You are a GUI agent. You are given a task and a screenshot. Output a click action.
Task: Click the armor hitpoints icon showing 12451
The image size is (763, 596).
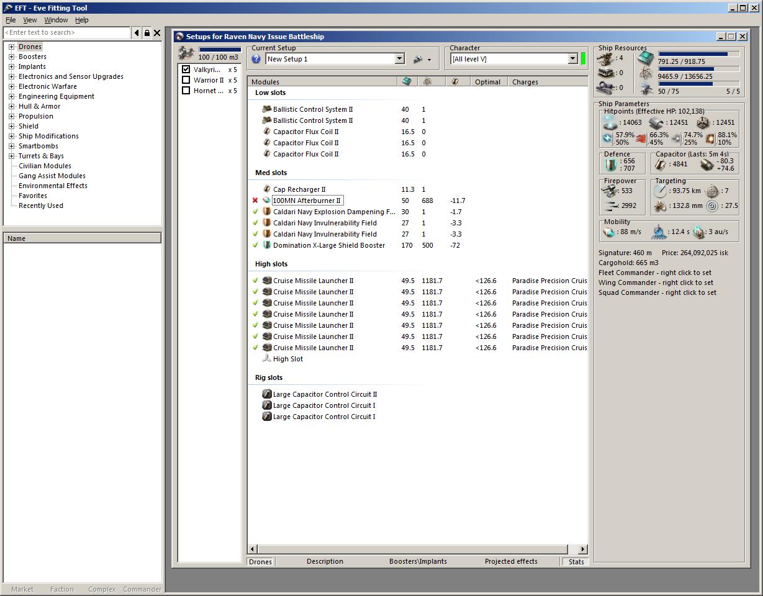coord(656,122)
